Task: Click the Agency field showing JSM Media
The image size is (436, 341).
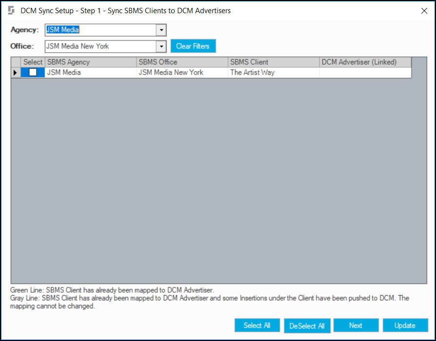Action: click(100, 30)
